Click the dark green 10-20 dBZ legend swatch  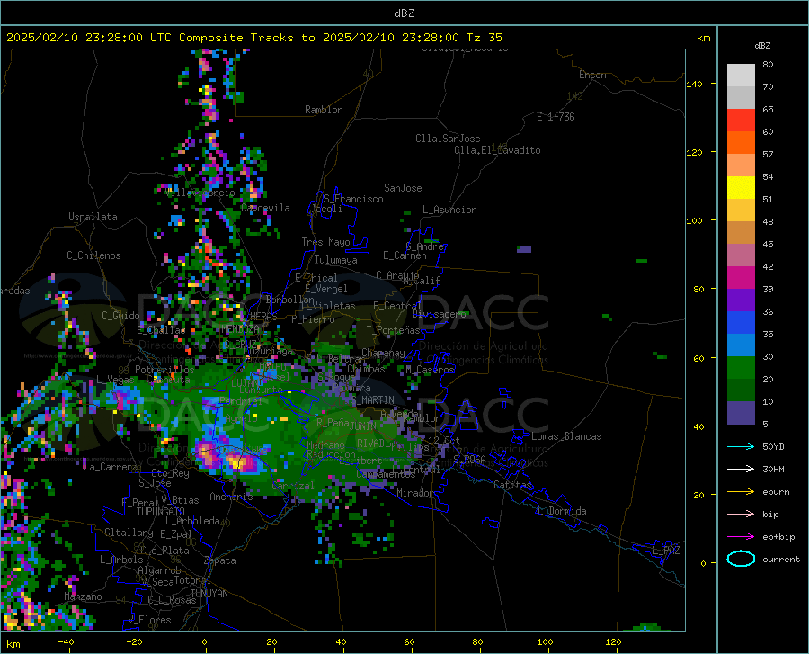[741, 390]
